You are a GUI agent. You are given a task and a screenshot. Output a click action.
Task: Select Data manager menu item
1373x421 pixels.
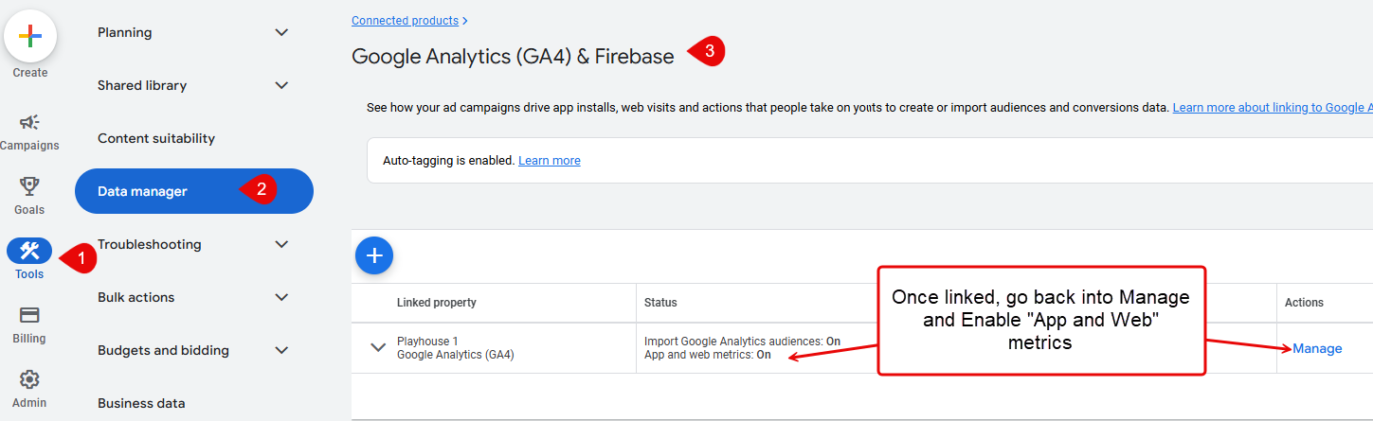pos(143,191)
